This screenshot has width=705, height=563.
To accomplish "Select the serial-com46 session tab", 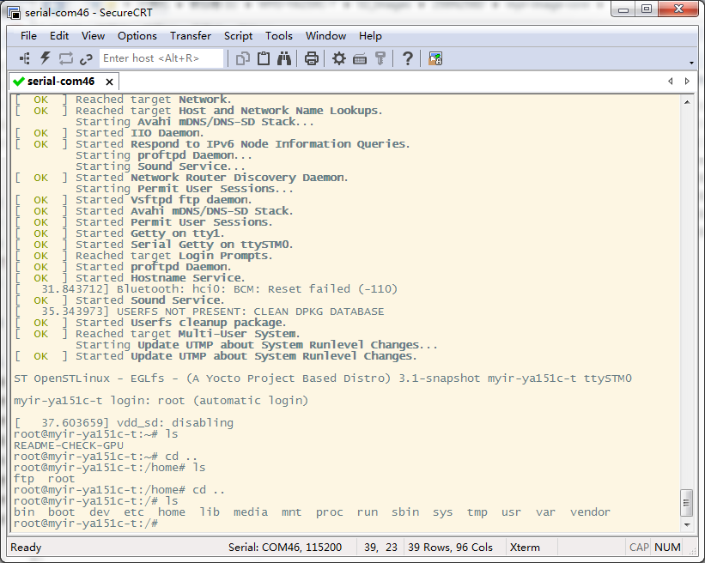I will coord(59,82).
